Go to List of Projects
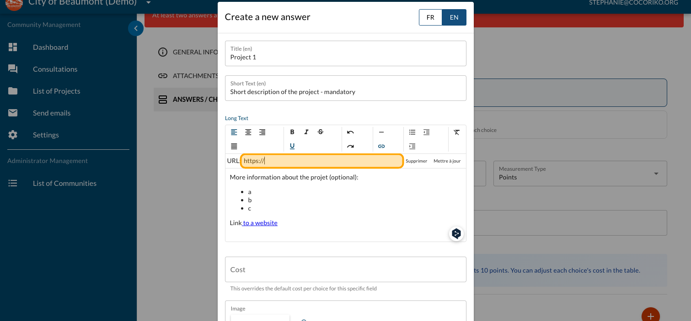This screenshot has height=321, width=691. pos(56,91)
